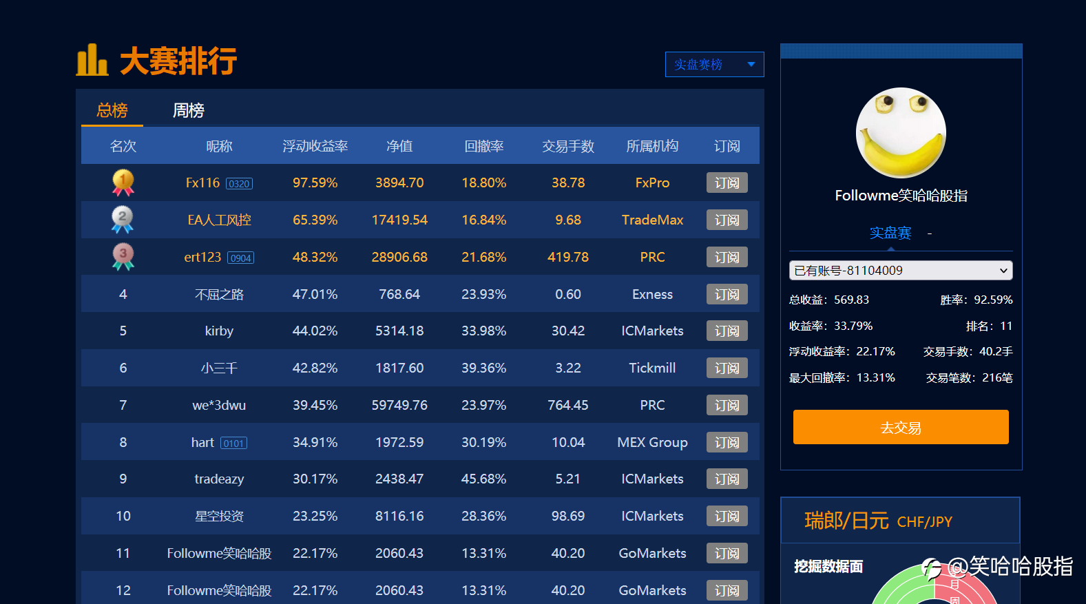Click the 交易笔数: 216笔 stat
Image resolution: width=1086 pixels, height=604 pixels.
point(969,377)
